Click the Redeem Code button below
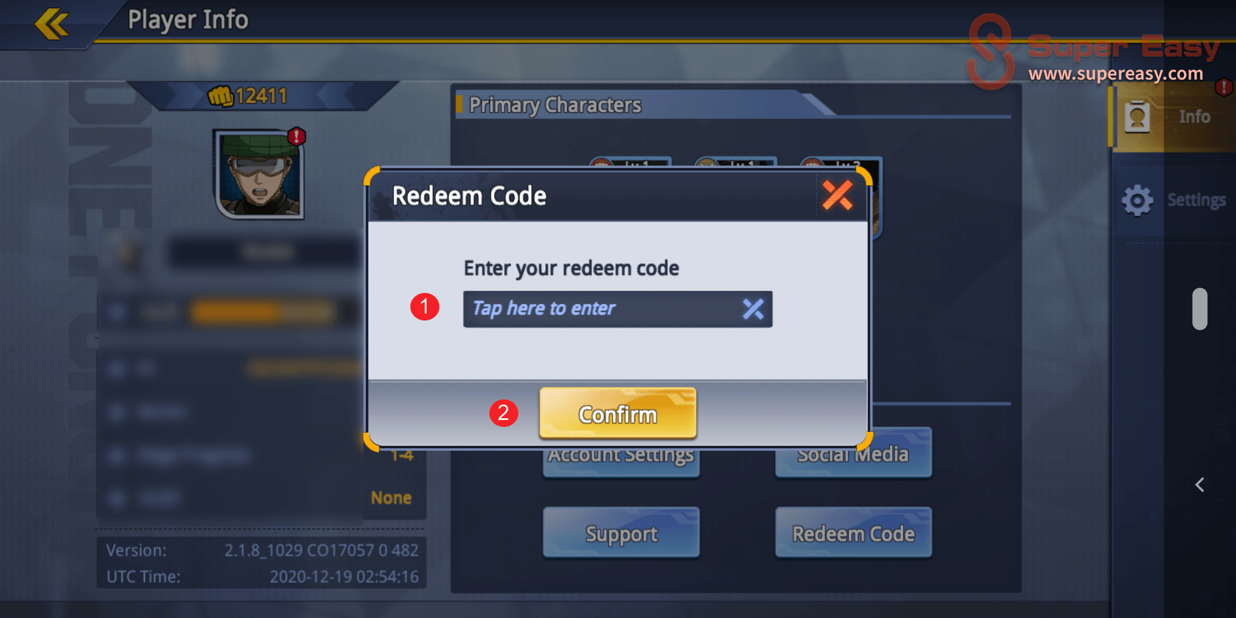This screenshot has height=618, width=1236. coord(853,533)
